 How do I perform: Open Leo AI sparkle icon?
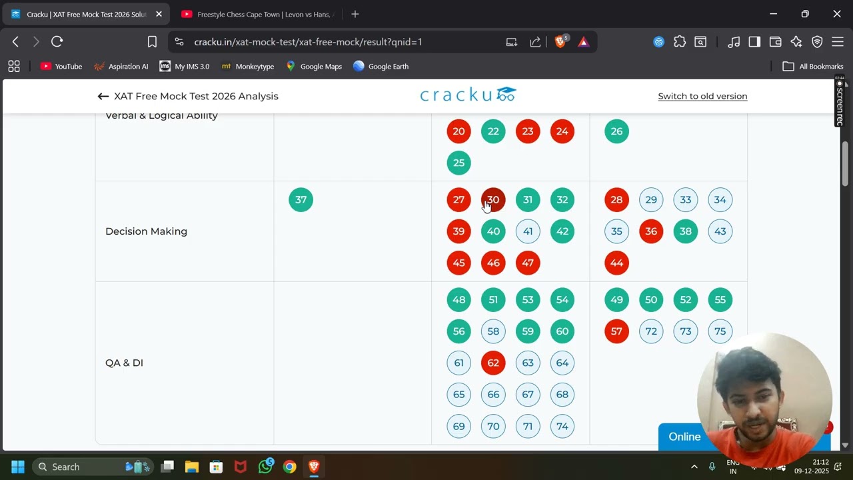pyautogui.click(x=796, y=42)
